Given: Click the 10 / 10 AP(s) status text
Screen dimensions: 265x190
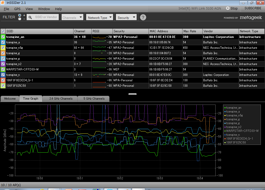Looking at the screenshot, I should click(x=11, y=185).
